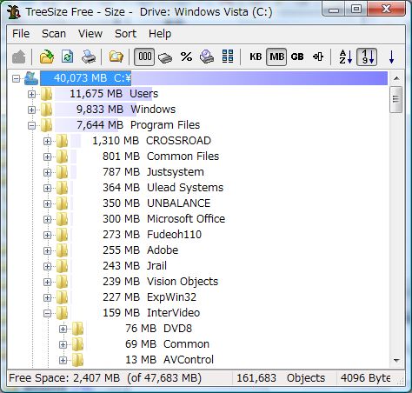Switch size unit to KB
This screenshot has height=393, width=412.
[256, 57]
